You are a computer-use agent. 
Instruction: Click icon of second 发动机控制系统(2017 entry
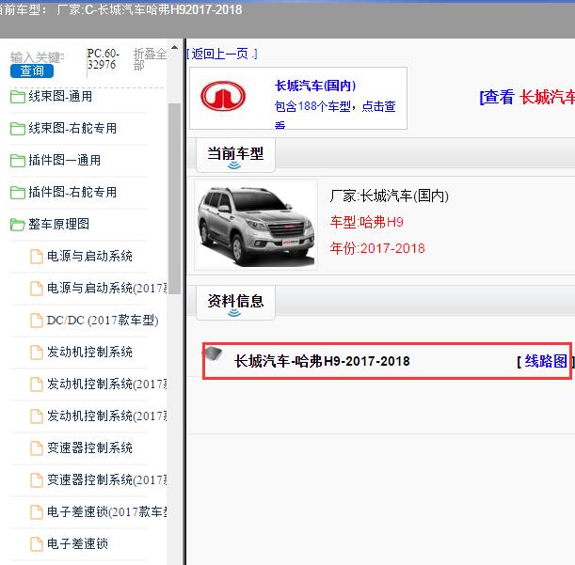[37, 416]
